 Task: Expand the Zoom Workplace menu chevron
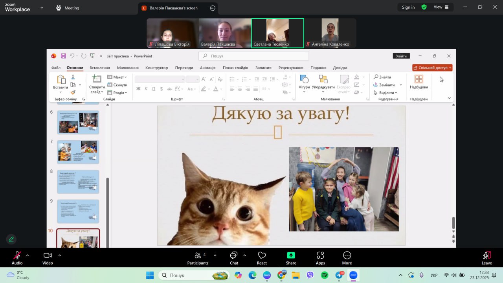click(42, 7)
